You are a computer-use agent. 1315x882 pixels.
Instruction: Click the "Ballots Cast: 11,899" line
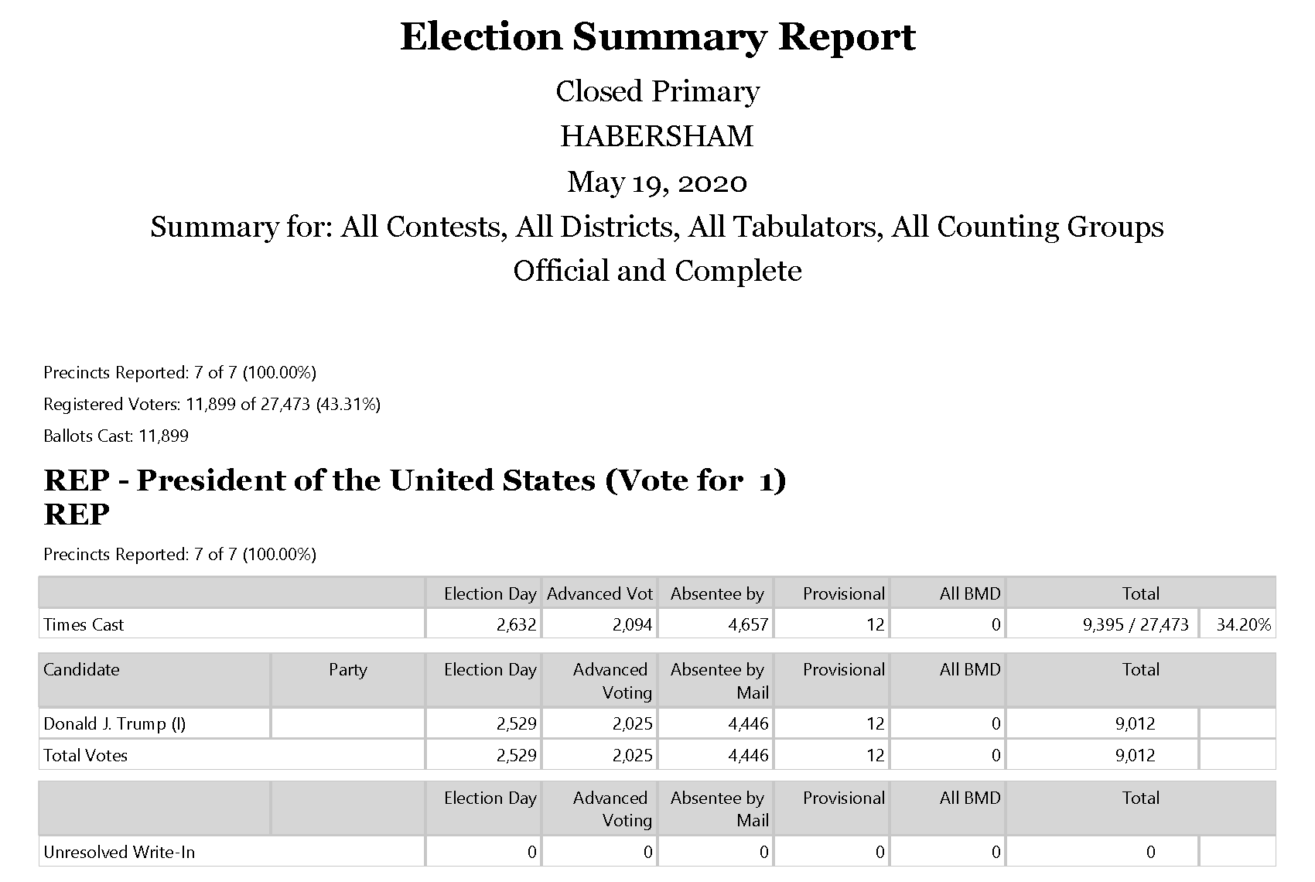click(x=116, y=436)
